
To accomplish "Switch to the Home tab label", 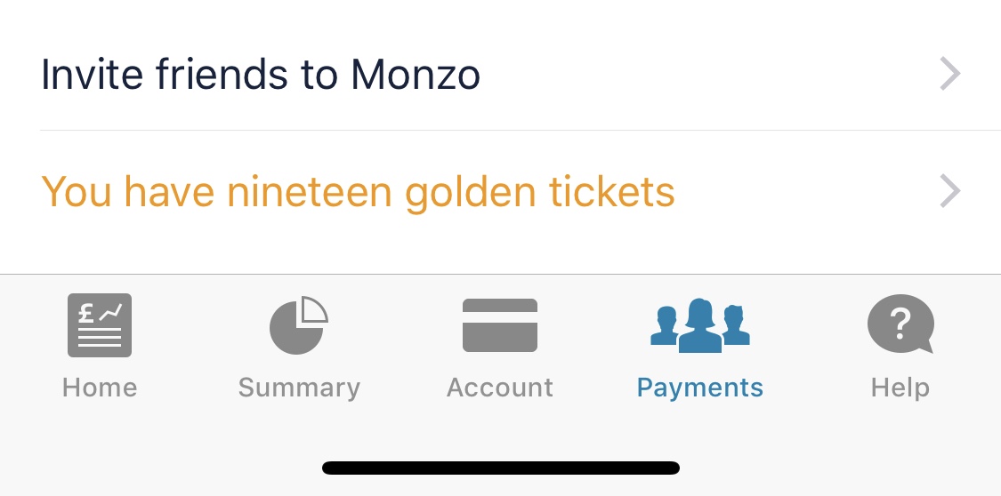I will (100, 388).
